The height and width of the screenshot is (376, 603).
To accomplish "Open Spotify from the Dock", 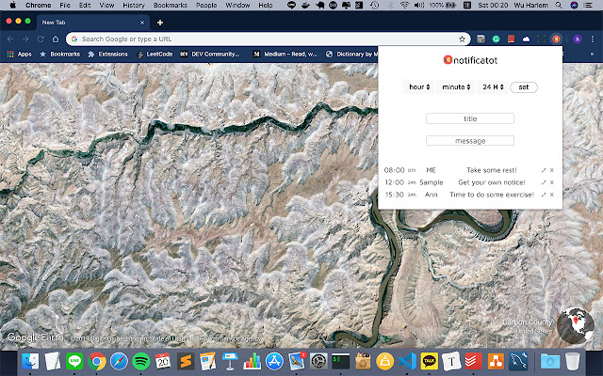I will (x=140, y=361).
